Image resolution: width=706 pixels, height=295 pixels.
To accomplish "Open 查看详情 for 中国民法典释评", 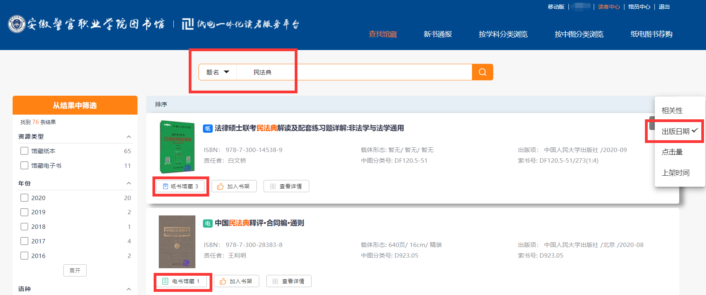I will tap(289, 281).
